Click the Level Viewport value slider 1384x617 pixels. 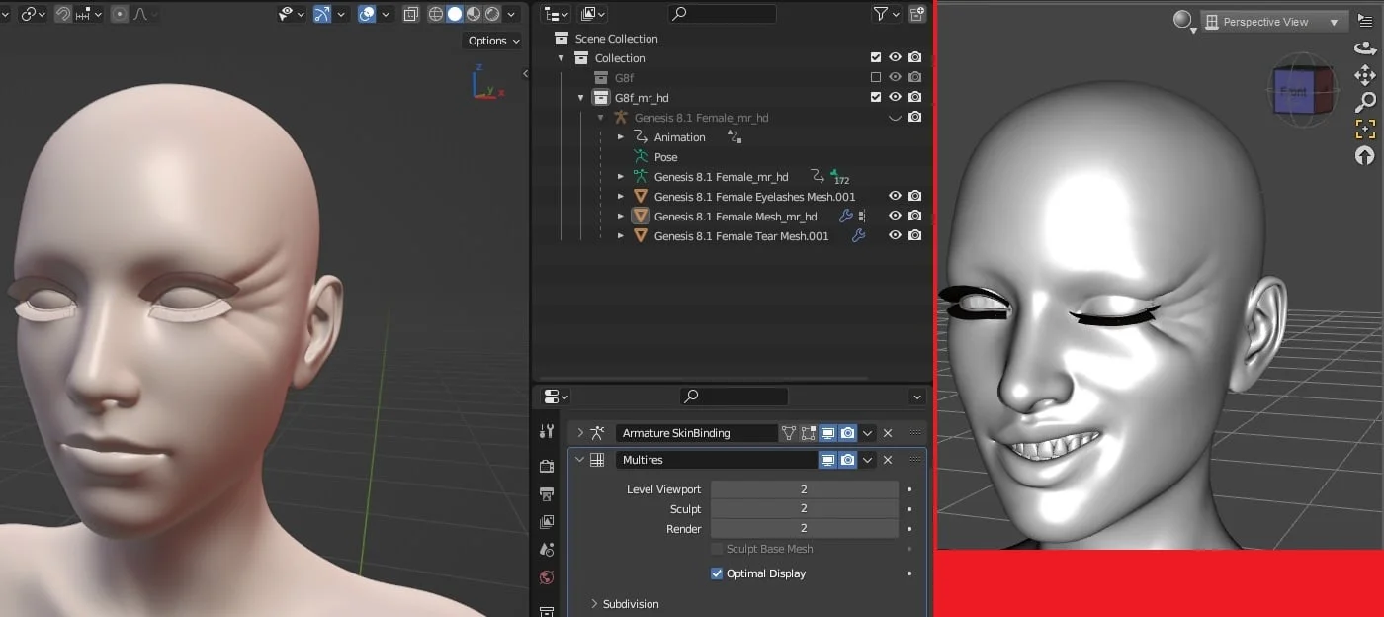pyautogui.click(x=805, y=489)
